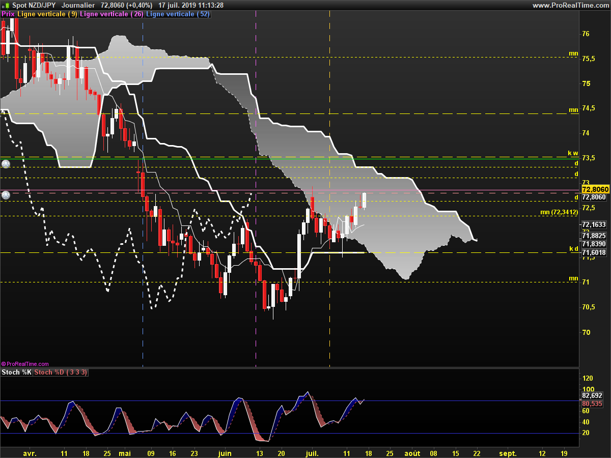Click the alert bell on the green line
Screen dimensions: 611x458
(x=6, y=164)
